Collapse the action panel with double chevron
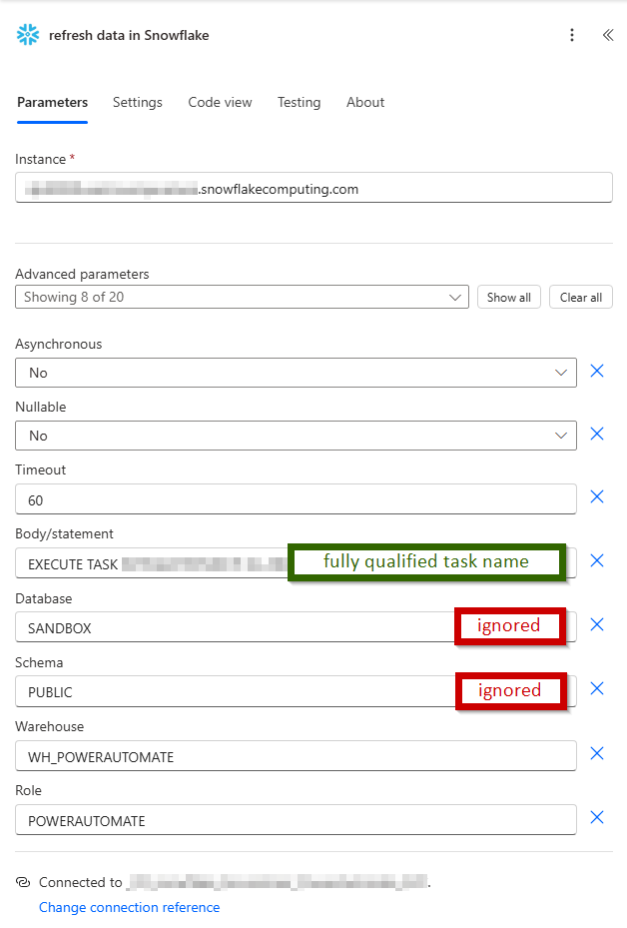Viewport: 627px width, 928px height. [607, 35]
